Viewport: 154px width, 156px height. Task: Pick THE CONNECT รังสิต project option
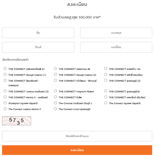coord(55,97)
